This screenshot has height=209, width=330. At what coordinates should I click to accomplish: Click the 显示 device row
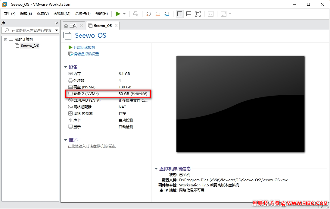[108, 127]
